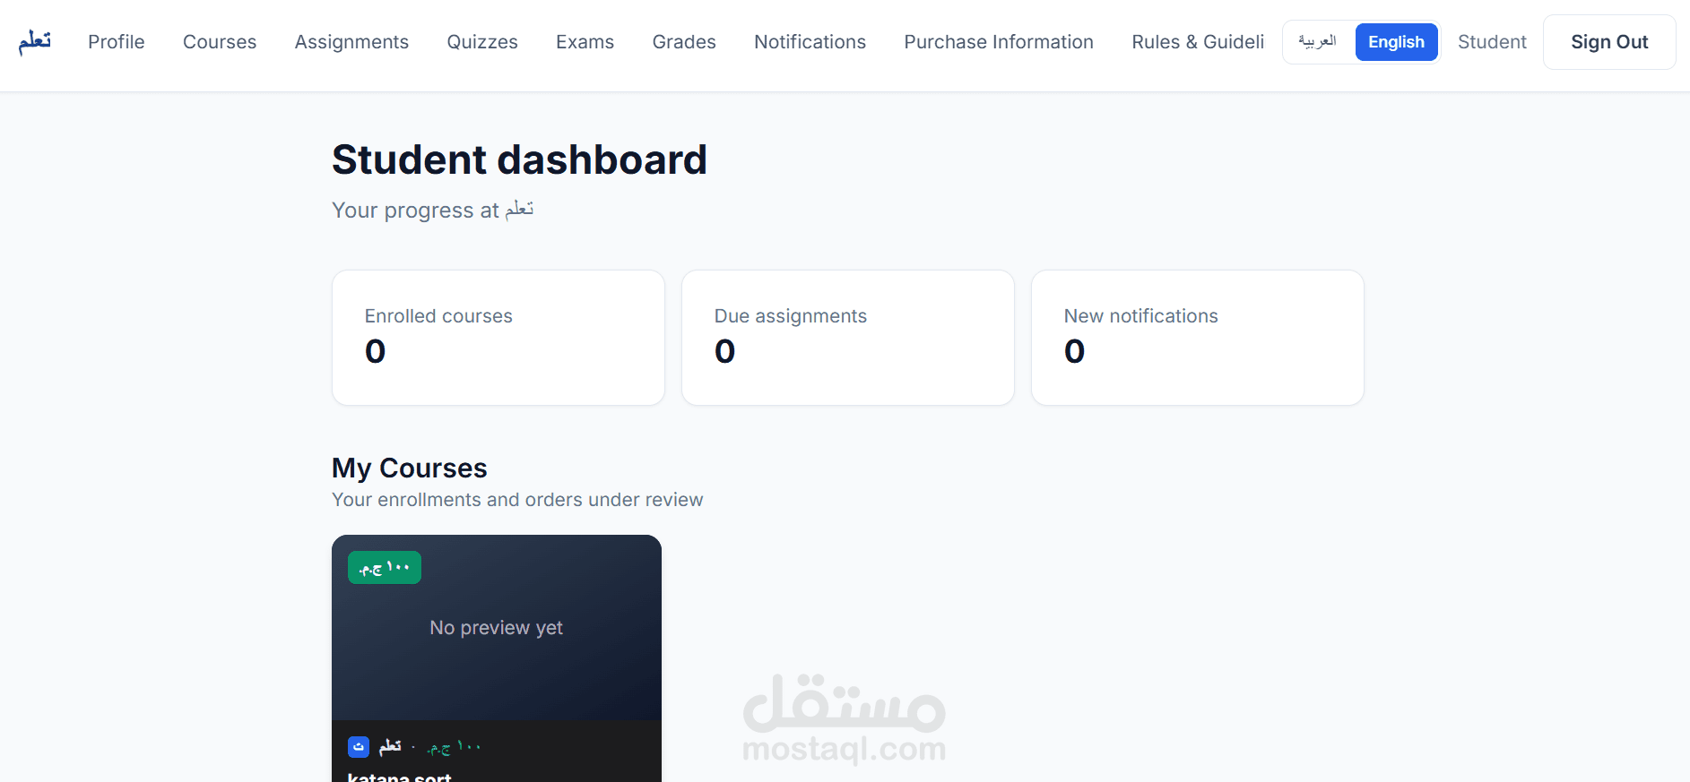Open the Due assignments stat card

tap(848, 338)
